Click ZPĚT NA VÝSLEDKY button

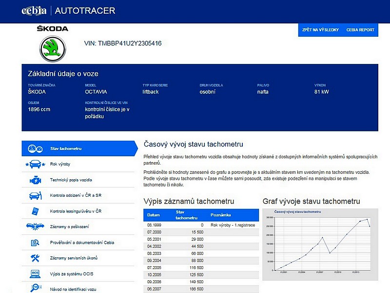coord(320,30)
